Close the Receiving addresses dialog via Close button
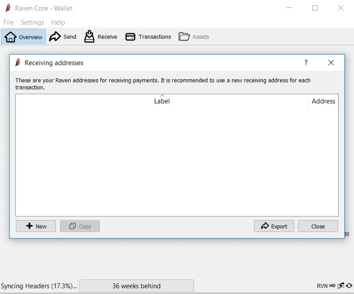 pyautogui.click(x=318, y=226)
